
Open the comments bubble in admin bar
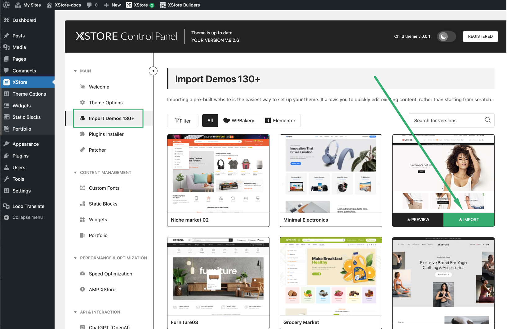click(x=92, y=5)
